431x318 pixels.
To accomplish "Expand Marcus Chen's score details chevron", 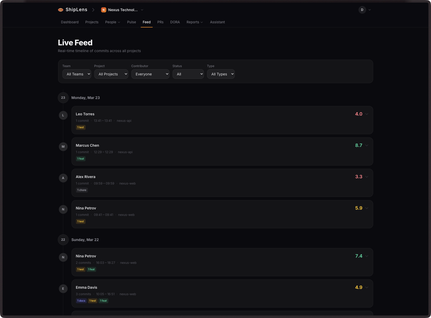I will pyautogui.click(x=367, y=145).
